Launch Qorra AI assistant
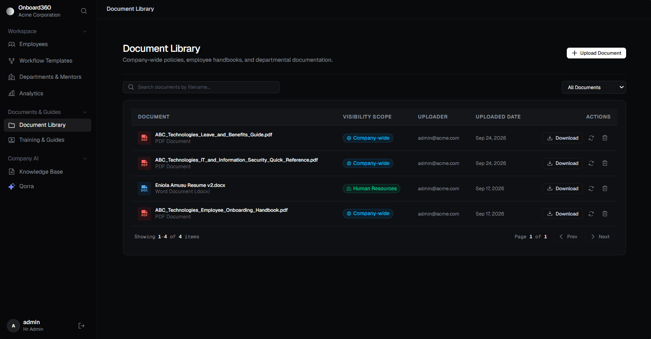This screenshot has width=651, height=339. [x=47, y=186]
